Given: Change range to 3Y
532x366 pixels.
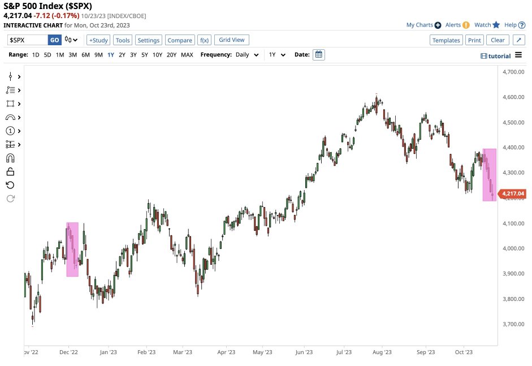Looking at the screenshot, I should click(133, 55).
